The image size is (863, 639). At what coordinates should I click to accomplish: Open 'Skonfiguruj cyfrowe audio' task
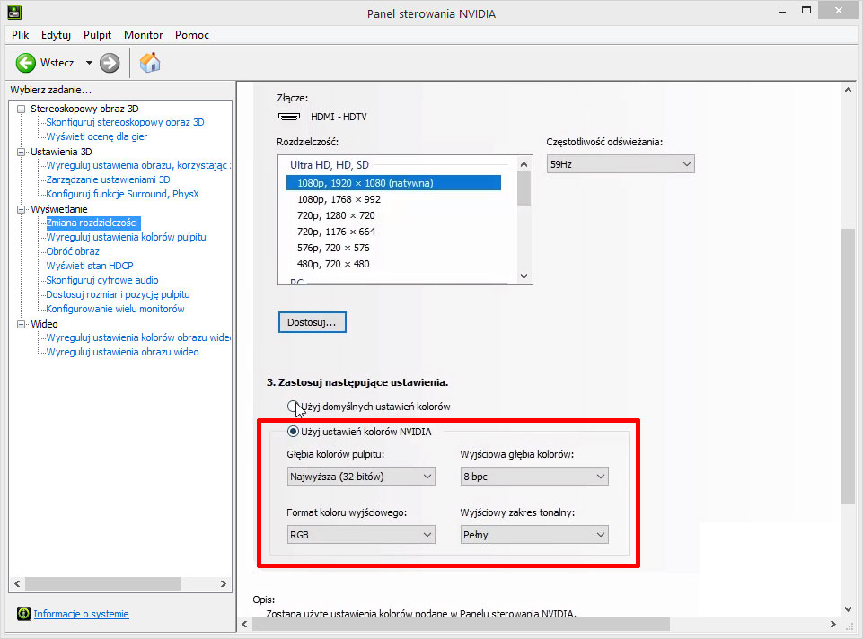pyautogui.click(x=102, y=280)
